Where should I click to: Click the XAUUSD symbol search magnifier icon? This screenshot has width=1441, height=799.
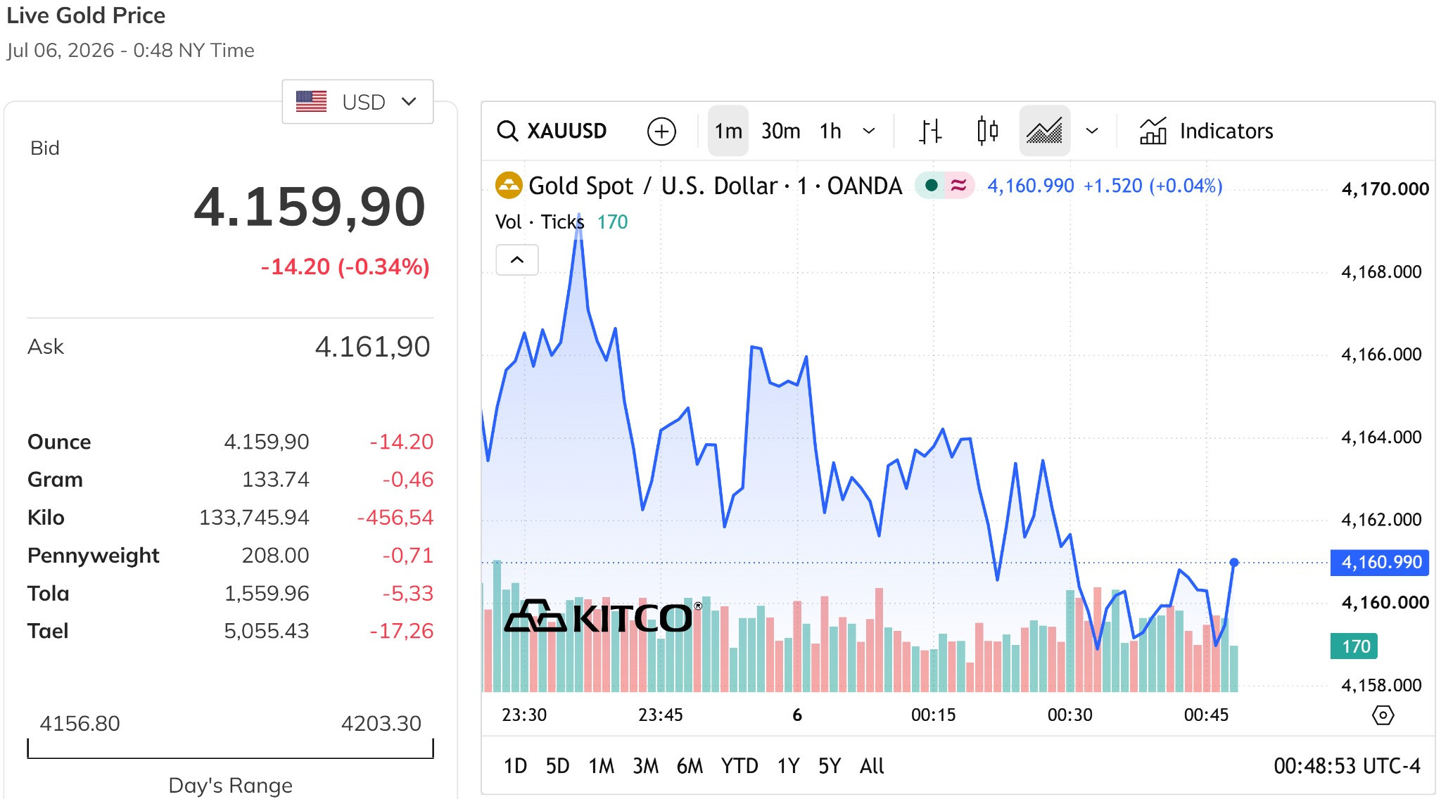click(507, 131)
